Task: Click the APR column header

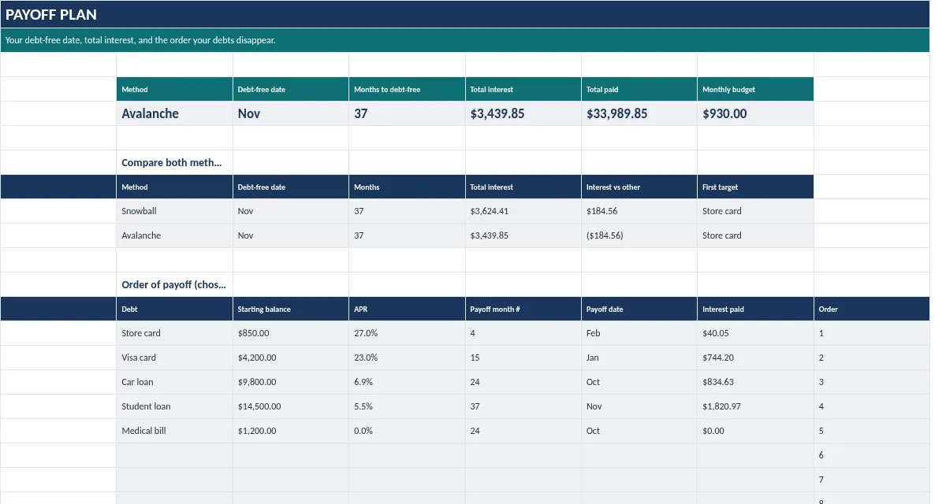Action: pyautogui.click(x=407, y=309)
